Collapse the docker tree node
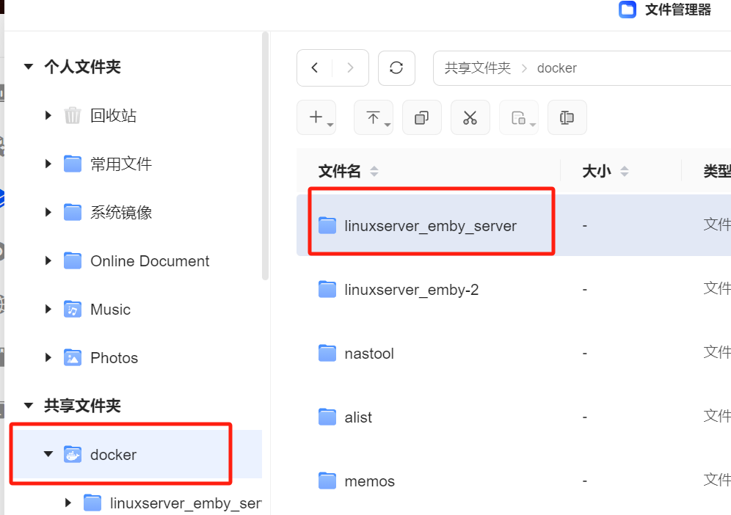 (48, 454)
